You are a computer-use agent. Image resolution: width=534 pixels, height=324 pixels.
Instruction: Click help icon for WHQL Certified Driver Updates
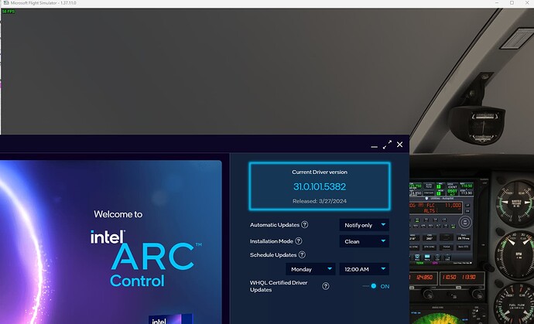(326, 286)
